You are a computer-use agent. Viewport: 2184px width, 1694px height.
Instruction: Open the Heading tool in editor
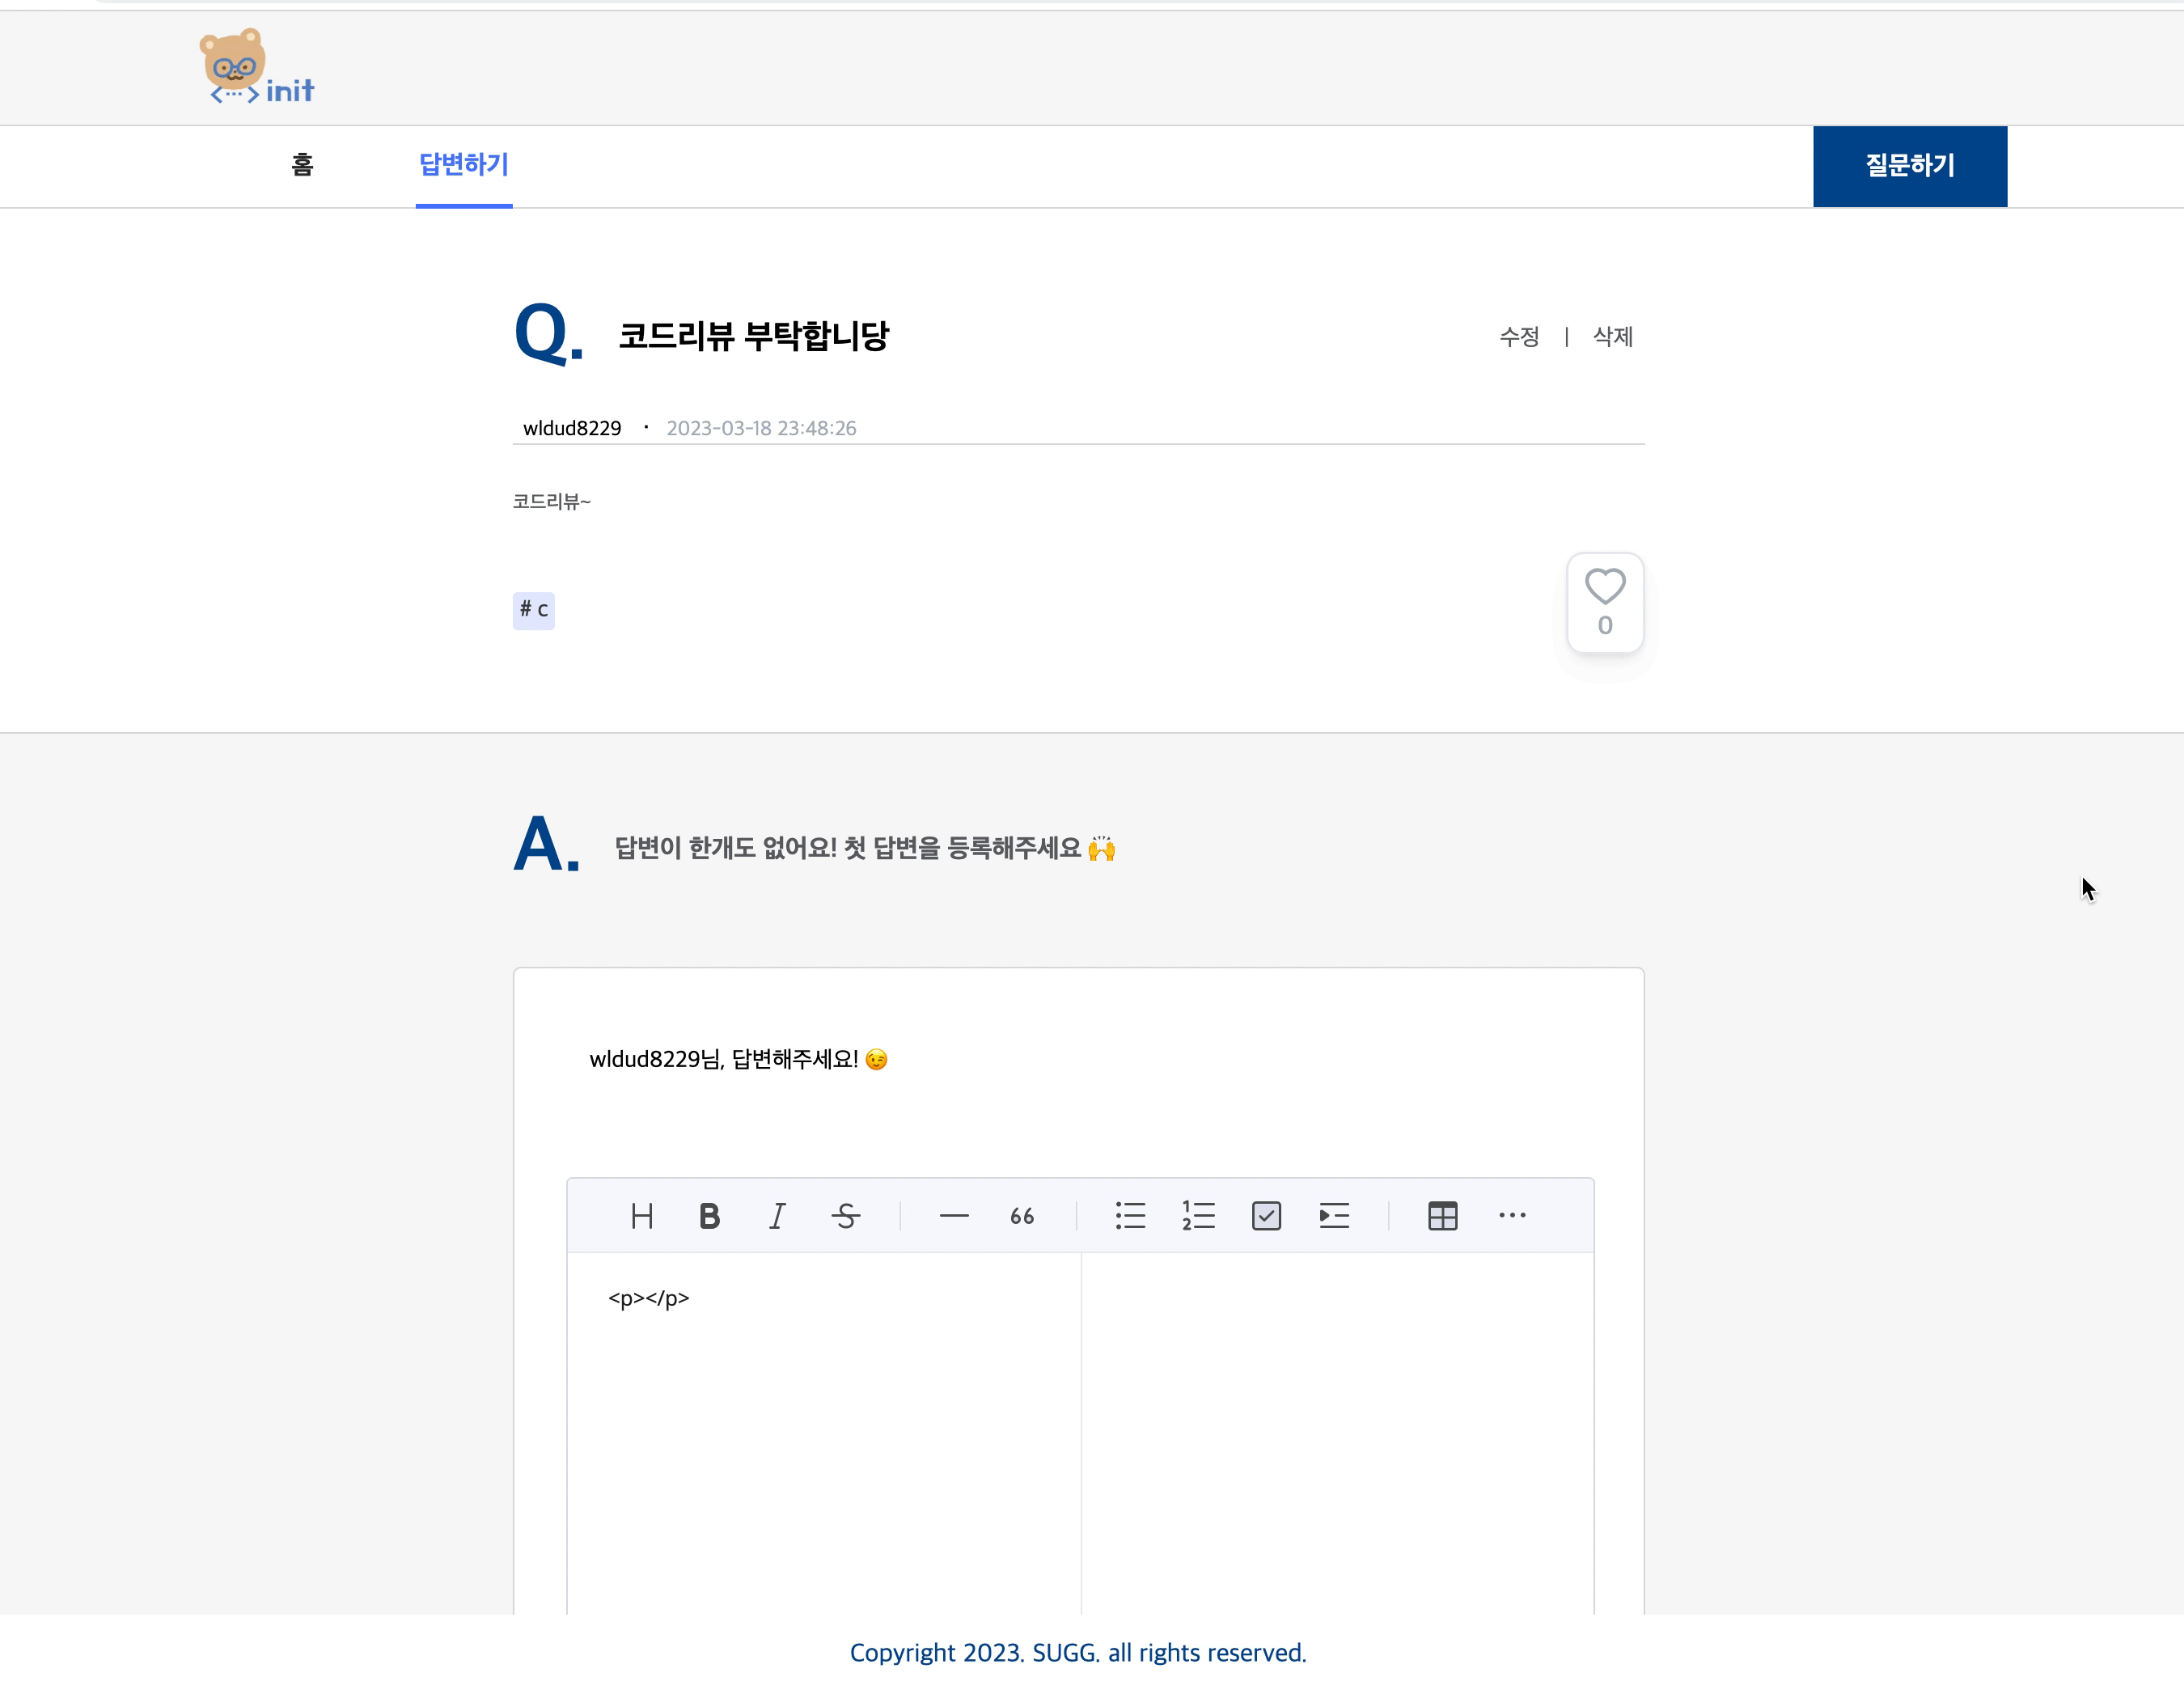pos(642,1216)
